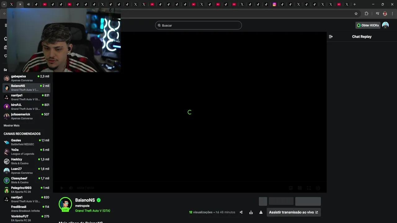Open BaianoNS channel in the sidebar
This screenshot has width=397, height=223.
(26, 88)
